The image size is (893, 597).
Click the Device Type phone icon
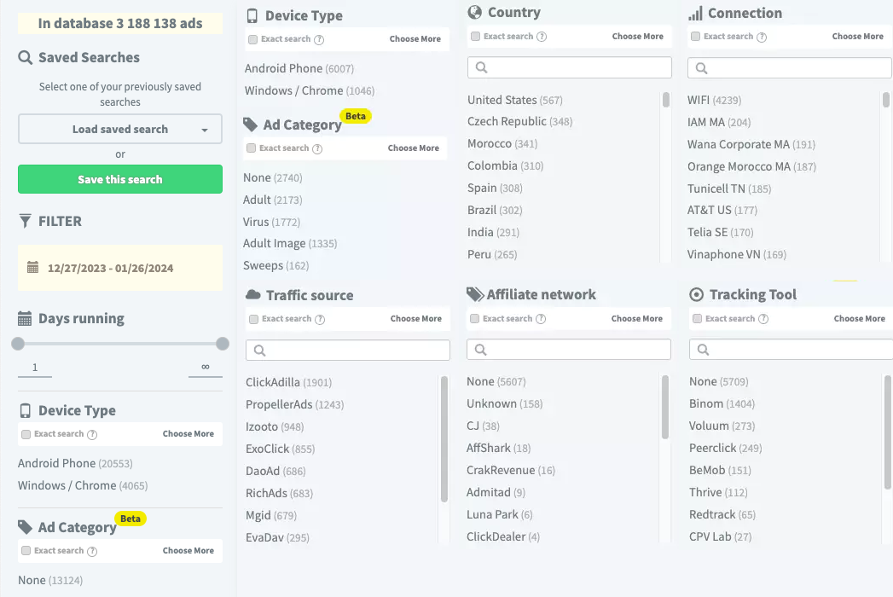[252, 14]
